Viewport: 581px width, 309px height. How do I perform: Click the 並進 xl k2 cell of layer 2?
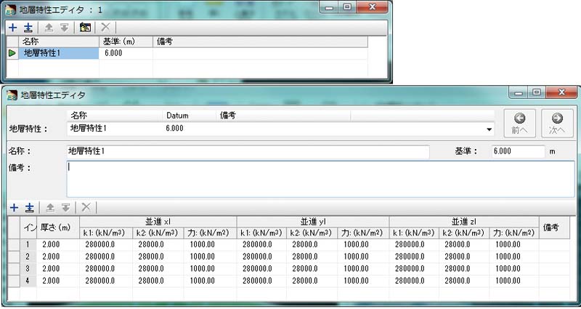click(x=158, y=257)
